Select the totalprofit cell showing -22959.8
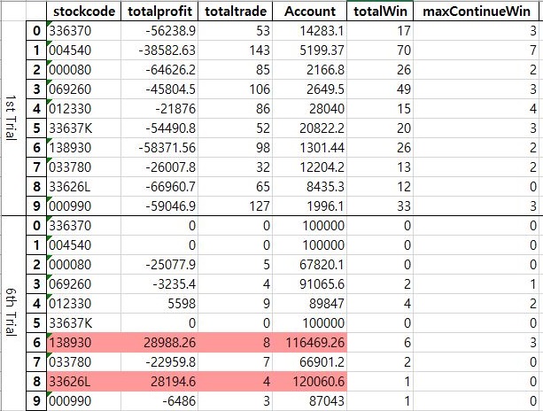 159,362
